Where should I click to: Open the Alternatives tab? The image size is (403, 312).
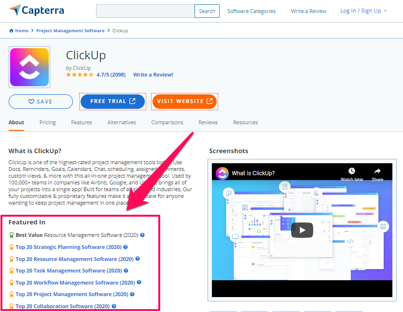122,122
